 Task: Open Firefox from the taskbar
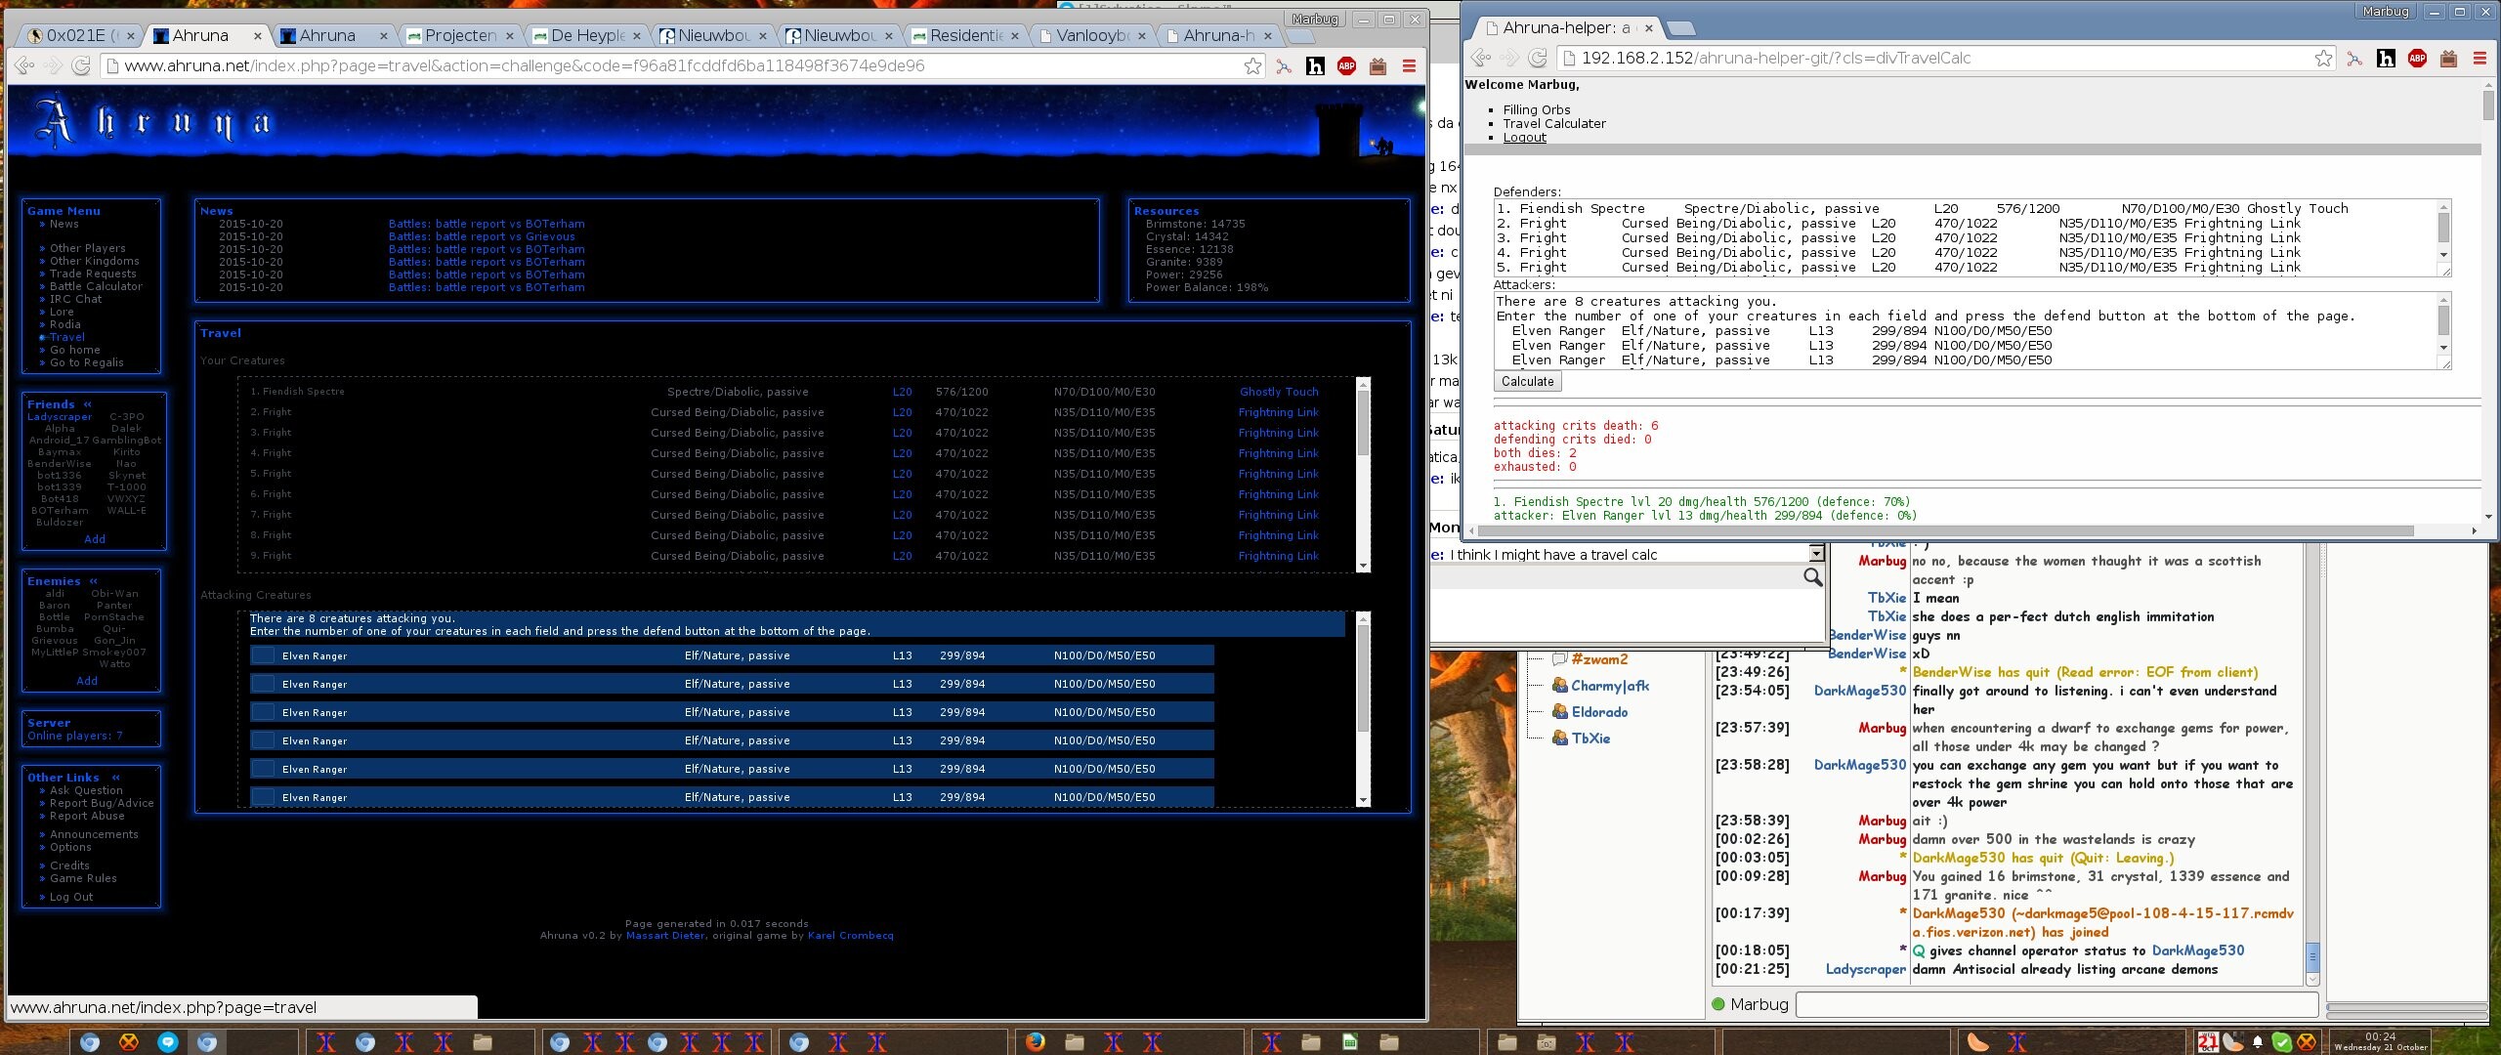pyautogui.click(x=1036, y=1042)
